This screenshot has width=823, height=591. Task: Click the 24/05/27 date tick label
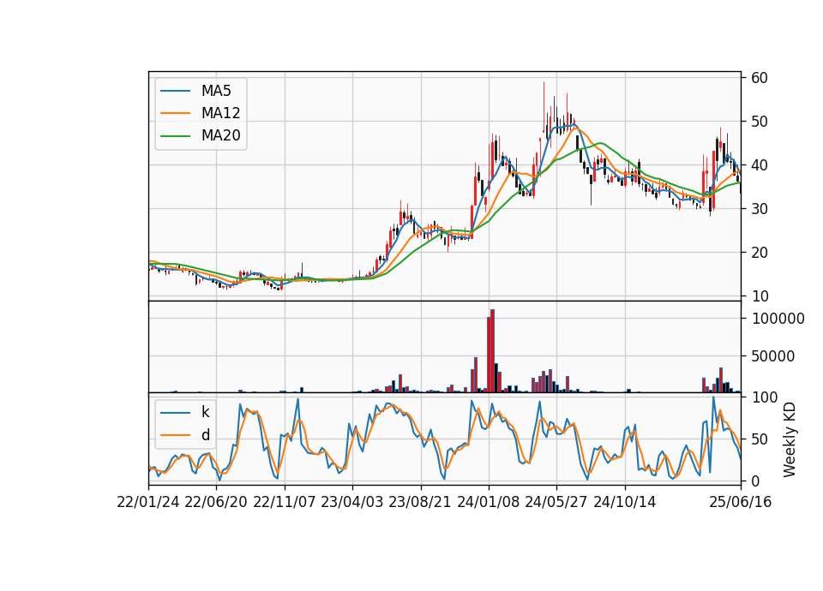(x=556, y=502)
